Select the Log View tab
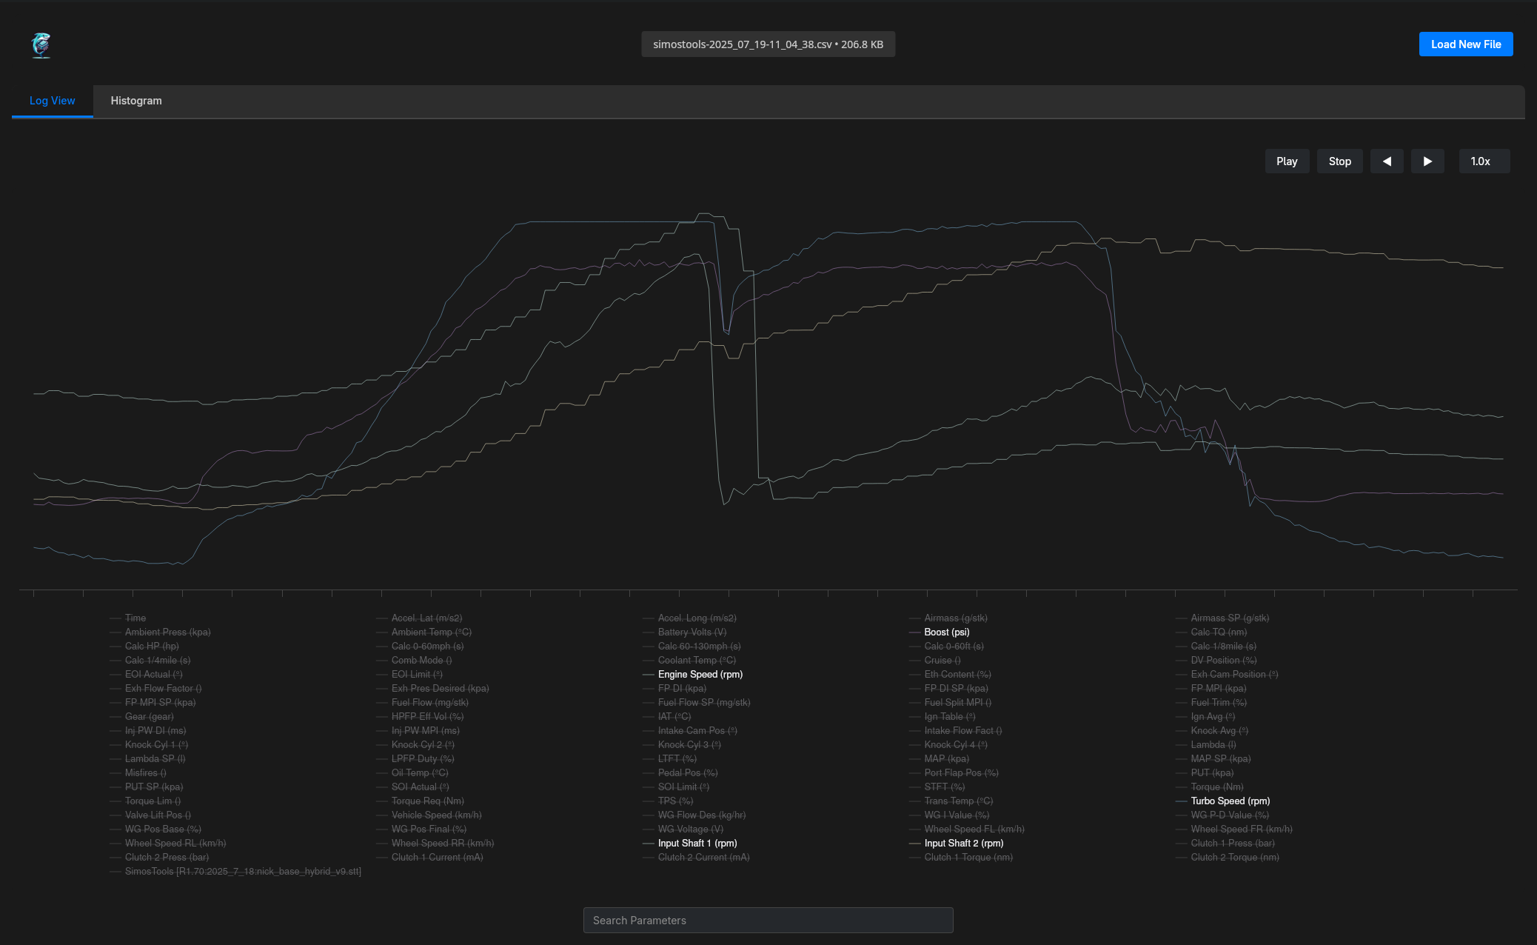Viewport: 1537px width, 945px height. point(52,101)
